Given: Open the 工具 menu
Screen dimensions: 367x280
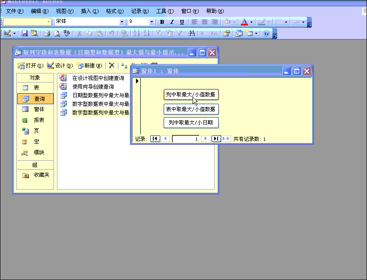Looking at the screenshot, I should [165, 11].
